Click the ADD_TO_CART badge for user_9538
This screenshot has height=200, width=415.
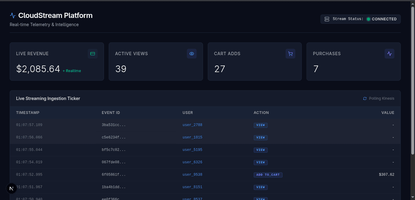[x=268, y=175]
